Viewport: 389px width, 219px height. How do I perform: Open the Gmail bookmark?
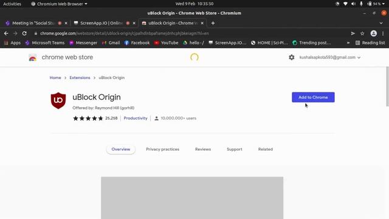point(111,43)
